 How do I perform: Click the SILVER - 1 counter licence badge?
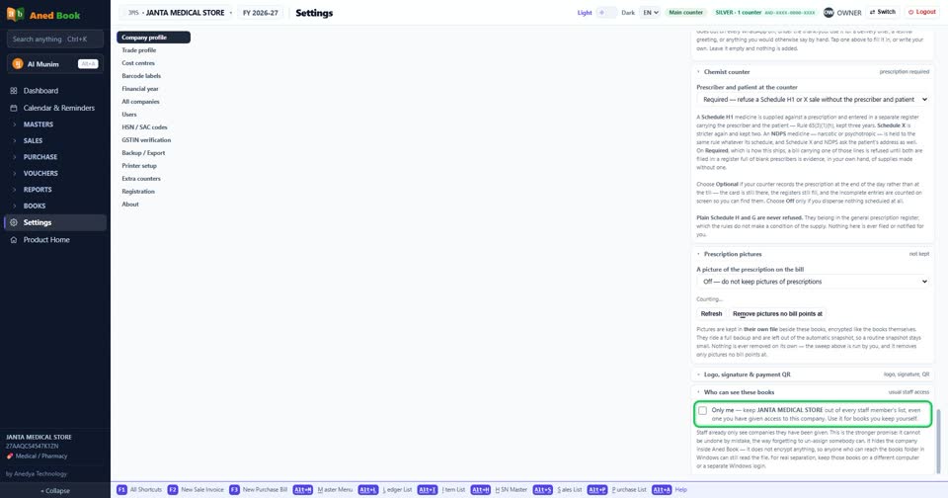coord(765,13)
